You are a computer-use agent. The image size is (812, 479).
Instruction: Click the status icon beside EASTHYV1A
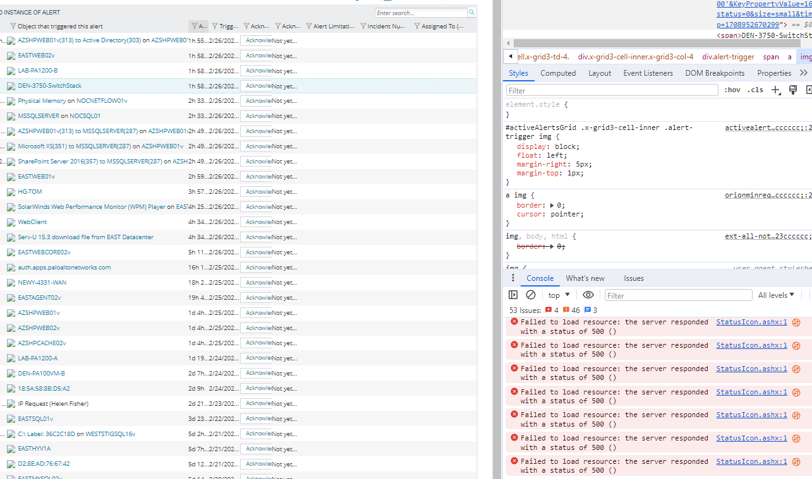(x=11, y=449)
